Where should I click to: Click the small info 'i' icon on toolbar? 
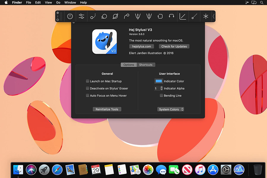pos(58,16)
